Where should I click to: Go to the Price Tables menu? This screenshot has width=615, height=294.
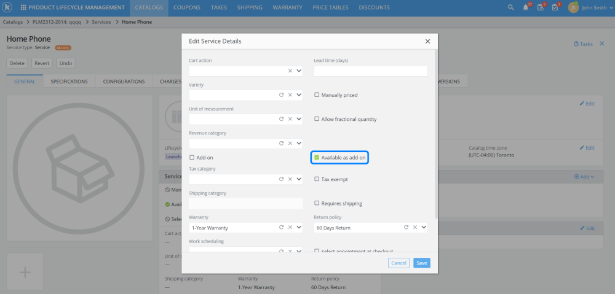click(331, 7)
